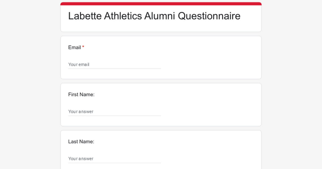Focus the First Name answer field
This screenshot has height=169, width=322.
point(115,111)
